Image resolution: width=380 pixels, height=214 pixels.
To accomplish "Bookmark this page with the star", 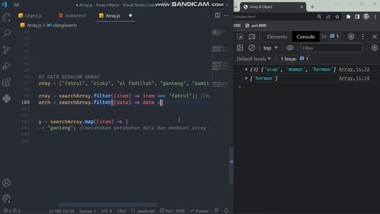I will [337, 17].
